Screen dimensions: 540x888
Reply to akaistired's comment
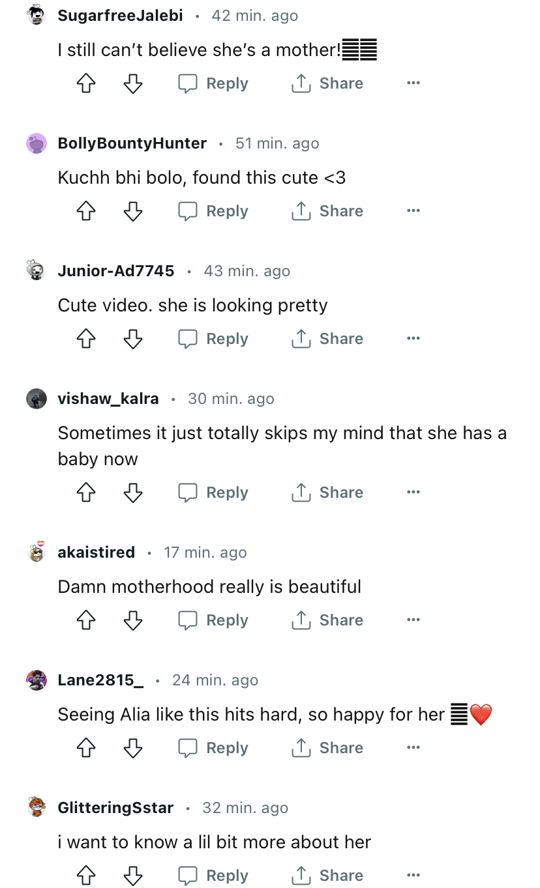(x=214, y=620)
